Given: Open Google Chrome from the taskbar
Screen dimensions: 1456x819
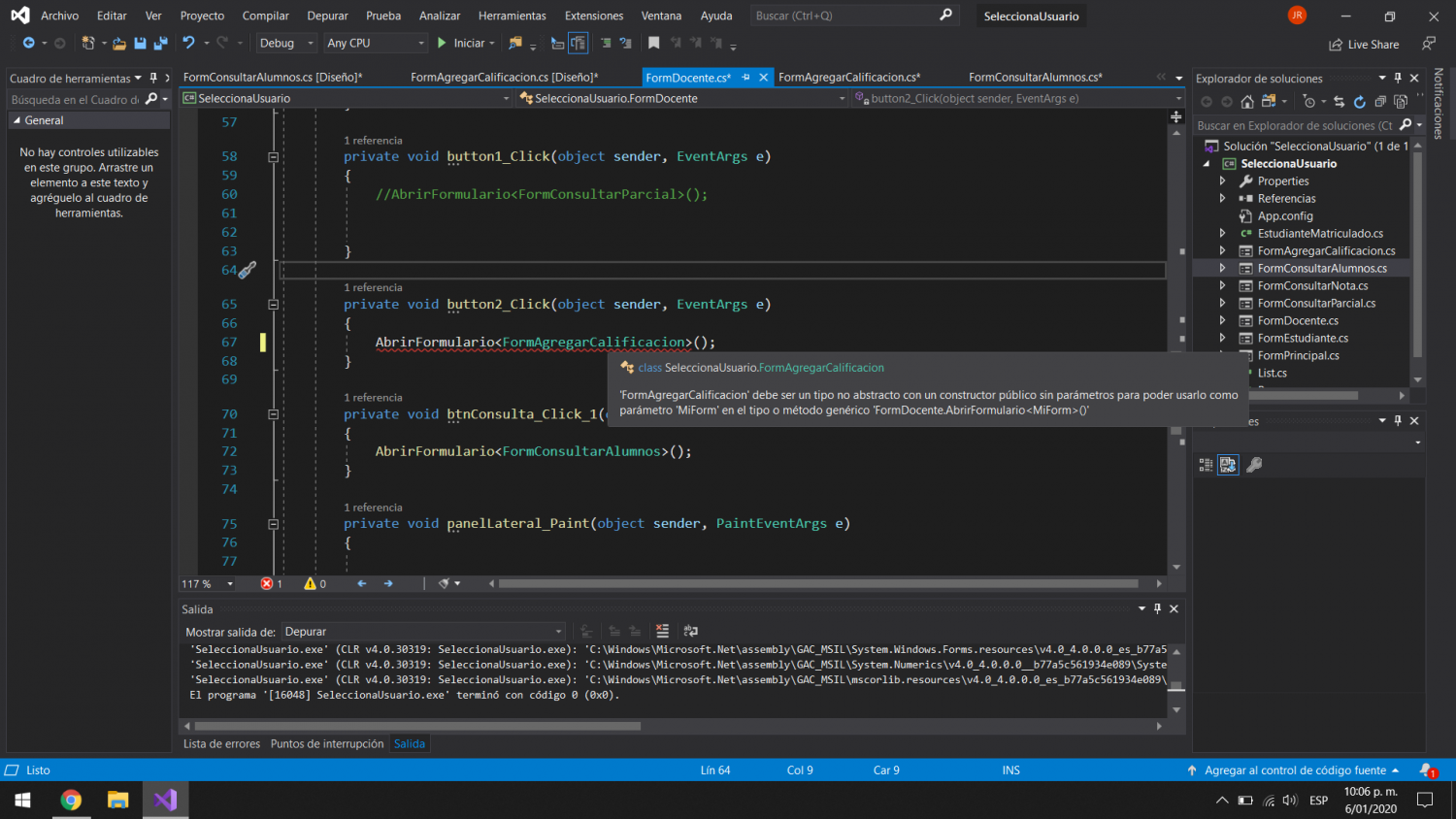Looking at the screenshot, I should pyautogui.click(x=71, y=800).
